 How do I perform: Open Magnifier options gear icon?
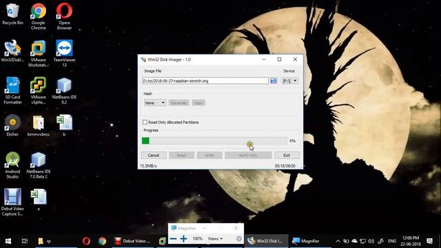[239, 239]
